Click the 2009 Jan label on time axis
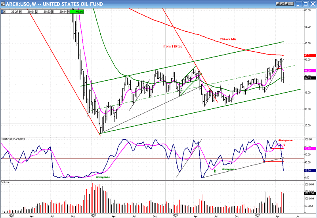This screenshot has width=317, height=218. pyautogui.click(x=93, y=215)
